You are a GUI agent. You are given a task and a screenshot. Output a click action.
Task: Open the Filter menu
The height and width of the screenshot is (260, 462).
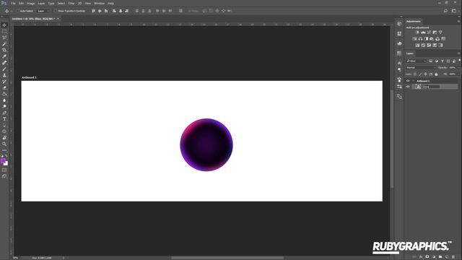pyautogui.click(x=71, y=3)
